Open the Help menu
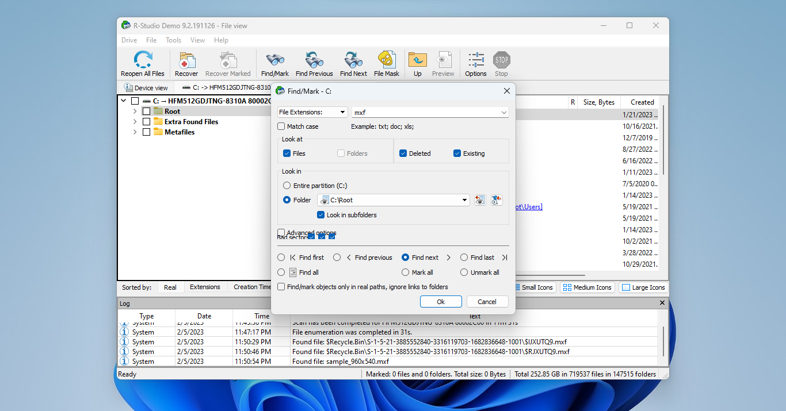Viewport: 786px width, 411px height. [222, 40]
